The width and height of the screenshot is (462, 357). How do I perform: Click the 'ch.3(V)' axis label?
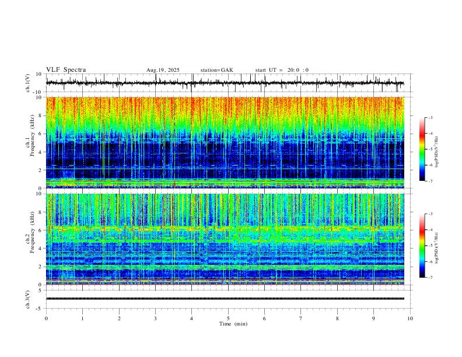coord(28,299)
